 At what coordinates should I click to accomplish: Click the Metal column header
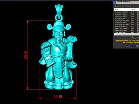point(122,10)
